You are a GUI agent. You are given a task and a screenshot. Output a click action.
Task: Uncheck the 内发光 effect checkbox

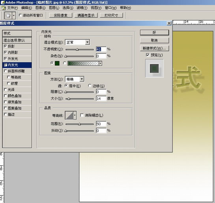tap(6, 65)
